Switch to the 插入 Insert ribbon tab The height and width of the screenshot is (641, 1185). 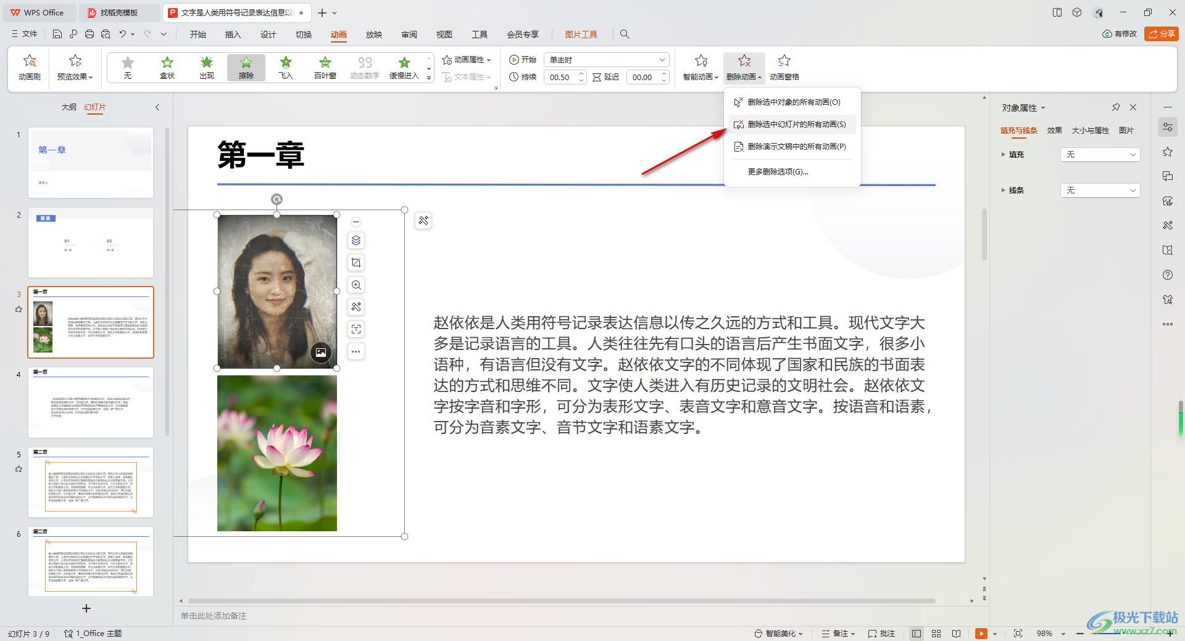[233, 35]
